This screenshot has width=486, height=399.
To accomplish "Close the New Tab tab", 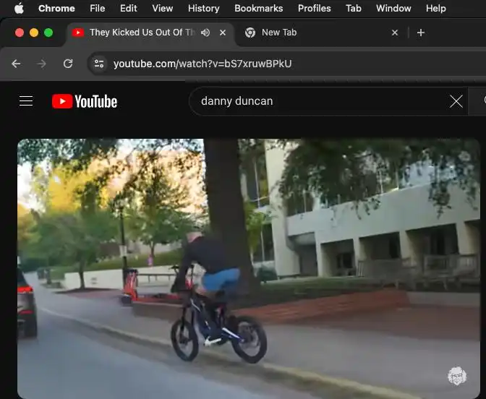I will 395,33.
